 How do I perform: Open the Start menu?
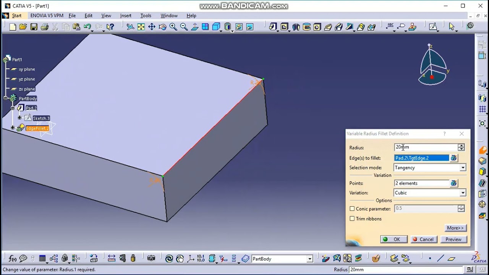(17, 16)
